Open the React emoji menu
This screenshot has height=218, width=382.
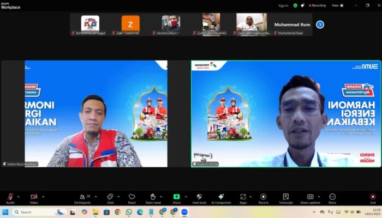point(132,197)
